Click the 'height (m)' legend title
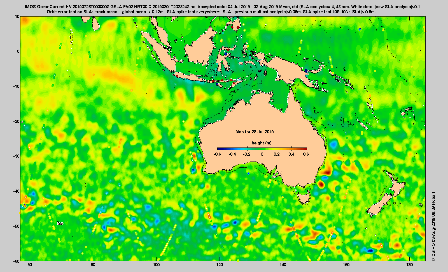This screenshot has width=448, height=272. (x=262, y=143)
